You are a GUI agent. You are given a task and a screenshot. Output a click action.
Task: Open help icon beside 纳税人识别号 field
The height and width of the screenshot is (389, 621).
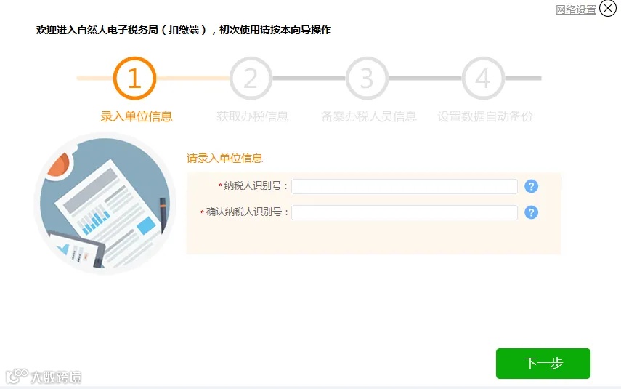click(x=531, y=186)
